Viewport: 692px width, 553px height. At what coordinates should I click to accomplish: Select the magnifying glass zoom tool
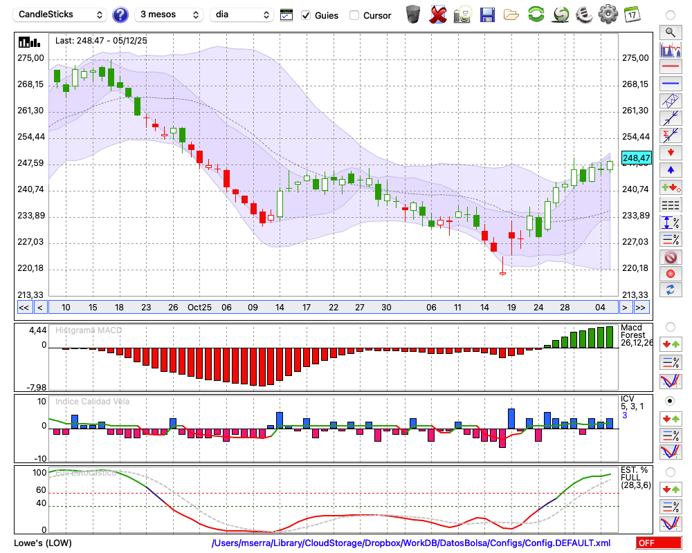click(671, 32)
